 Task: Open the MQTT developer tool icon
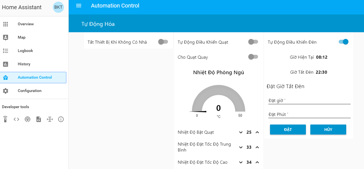(50, 119)
